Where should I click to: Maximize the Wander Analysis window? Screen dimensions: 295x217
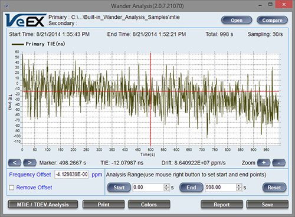(x=270, y=4)
